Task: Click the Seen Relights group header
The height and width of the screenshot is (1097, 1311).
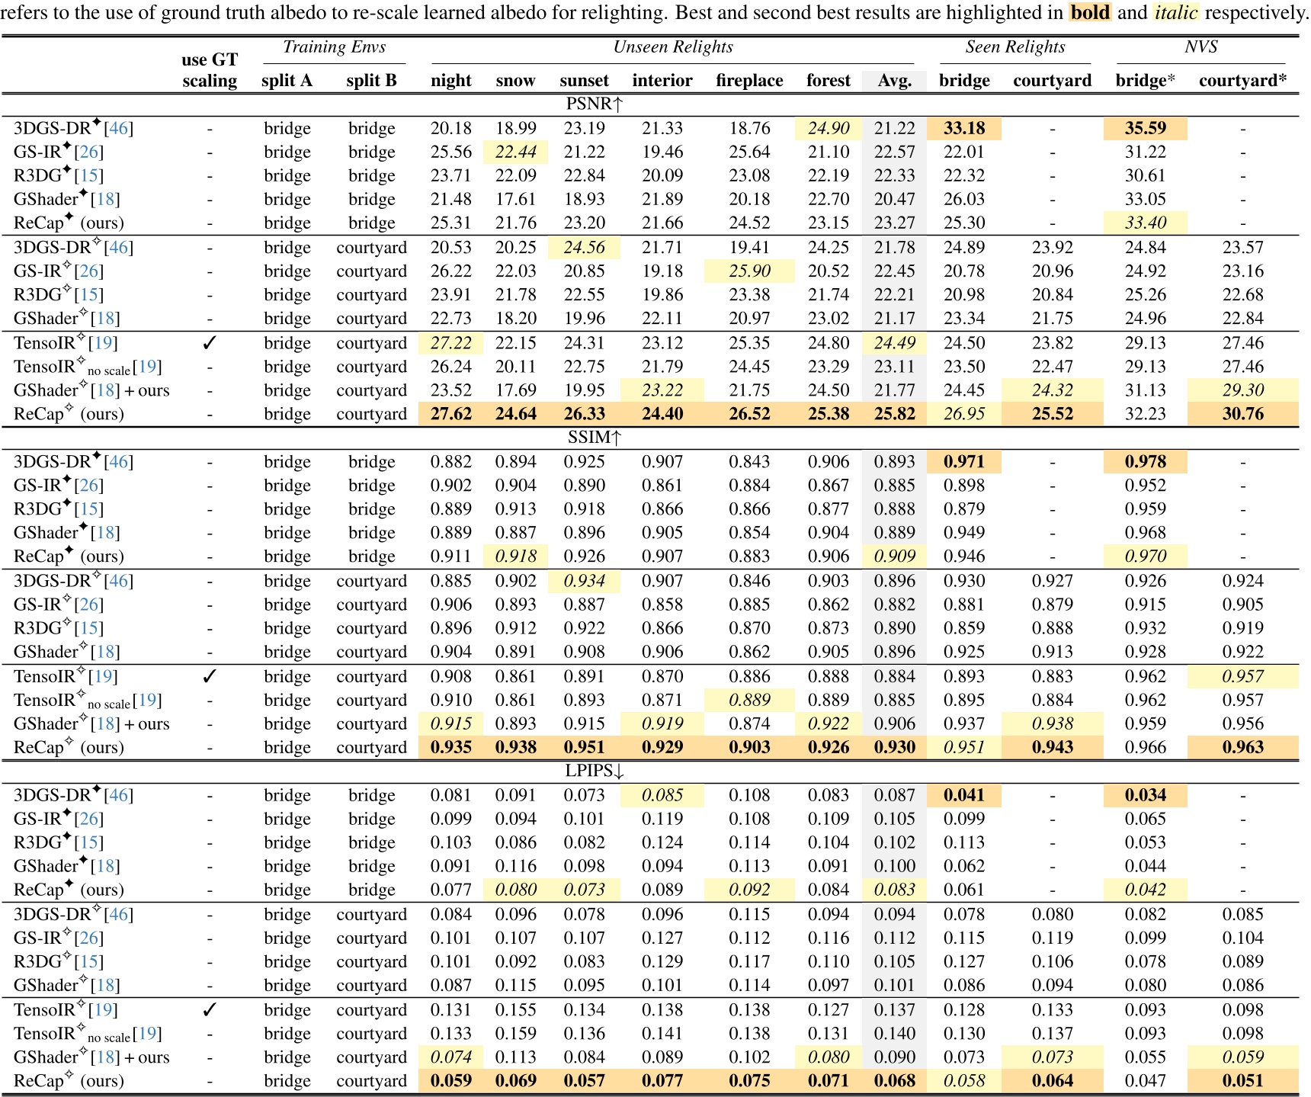Action: [x=1015, y=47]
